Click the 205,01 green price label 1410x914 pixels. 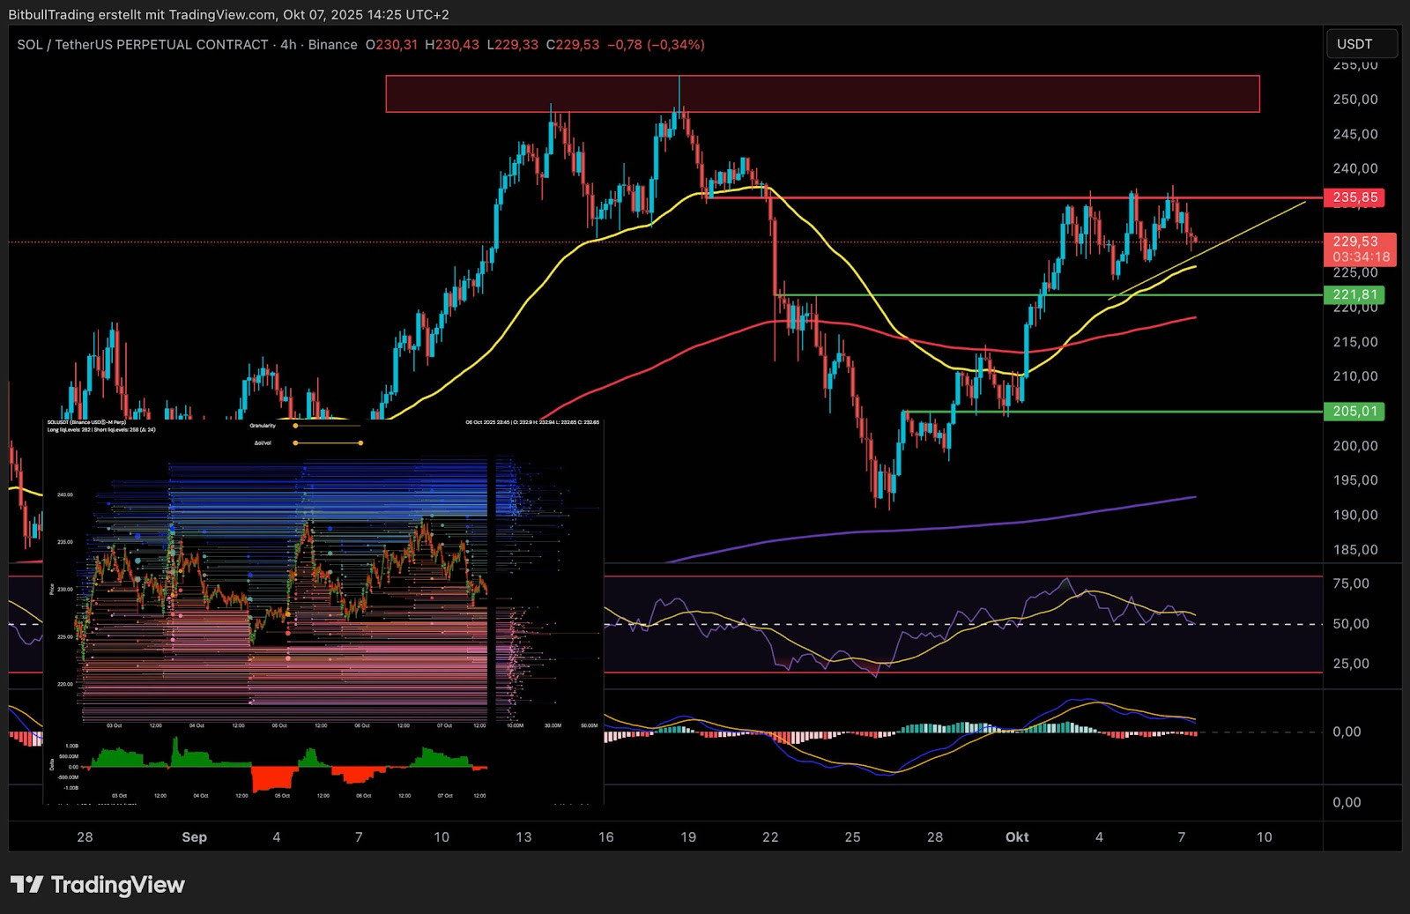(1354, 412)
